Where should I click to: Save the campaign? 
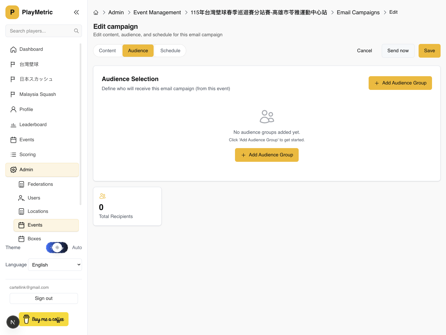(x=429, y=51)
